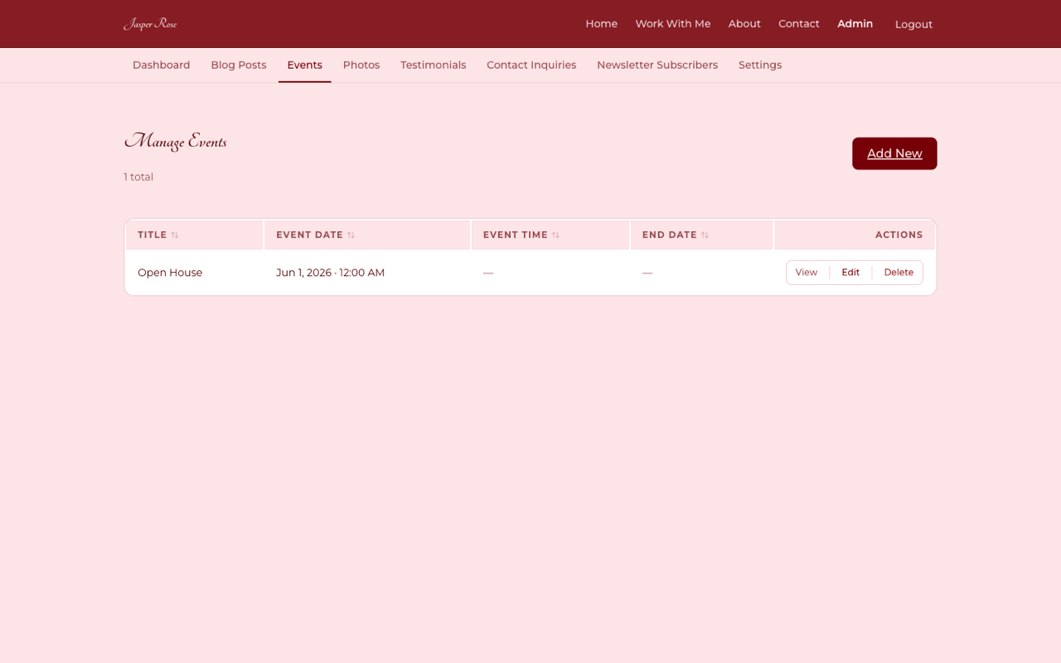Screen dimensions: 1061x663
Task: Navigate to the Contact page
Action: [x=798, y=24]
